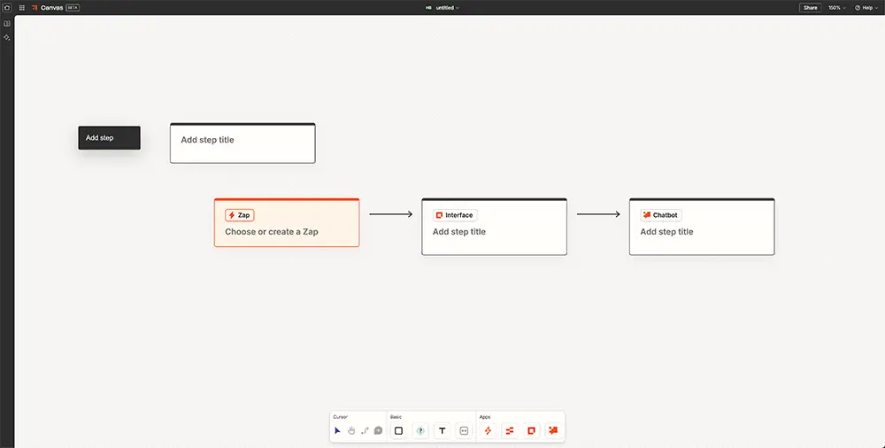Select the Zap step card
Screen dimensions: 885x448
coord(286,223)
